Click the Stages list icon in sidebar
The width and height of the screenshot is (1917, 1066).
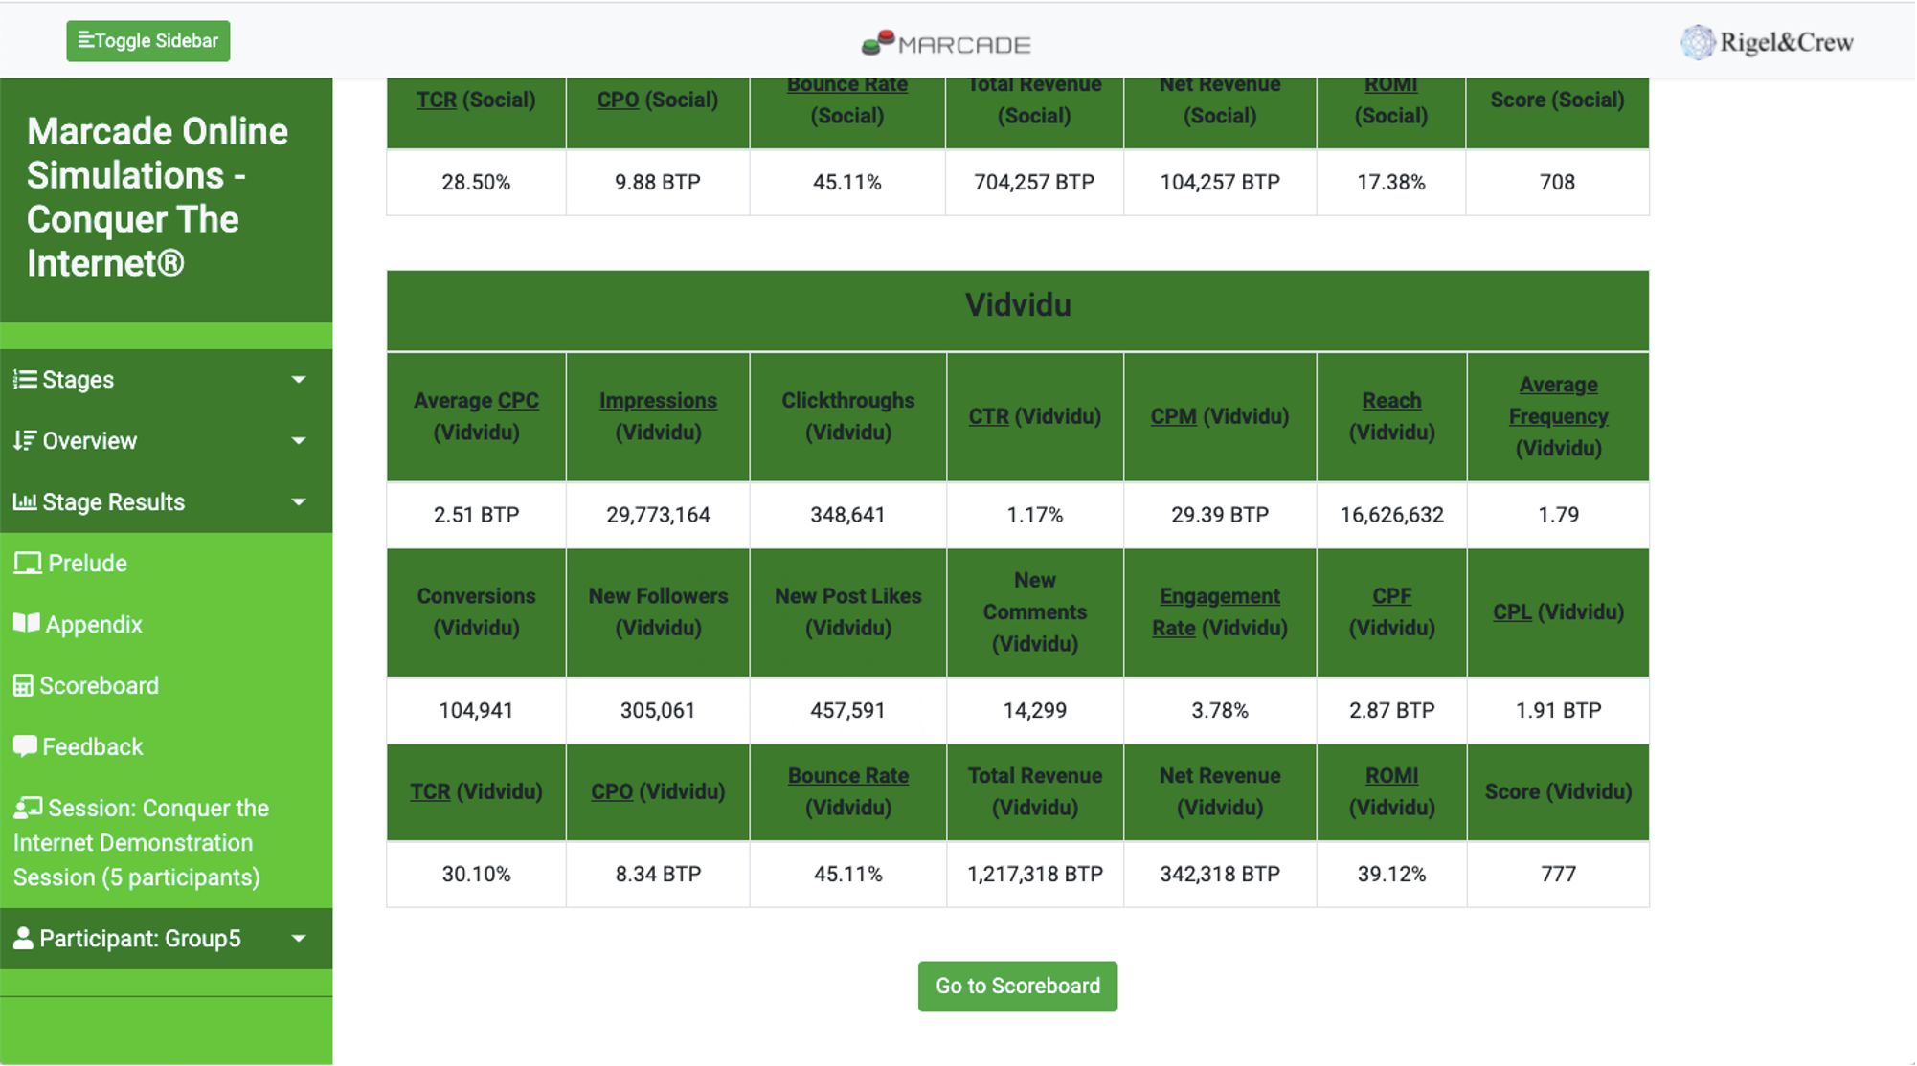click(x=25, y=380)
